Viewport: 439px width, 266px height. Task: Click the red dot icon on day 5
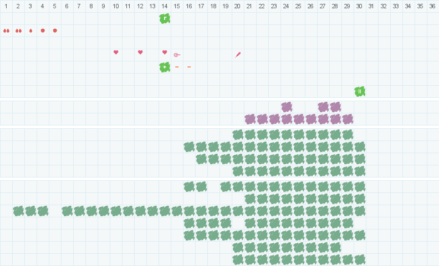(55, 30)
